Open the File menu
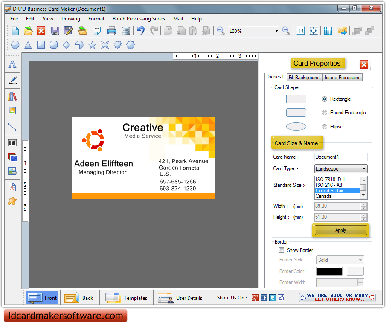The width and height of the screenshot is (386, 322). [x=14, y=19]
